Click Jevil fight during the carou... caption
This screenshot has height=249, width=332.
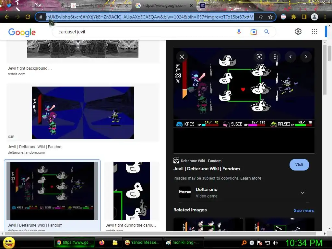[131, 225]
